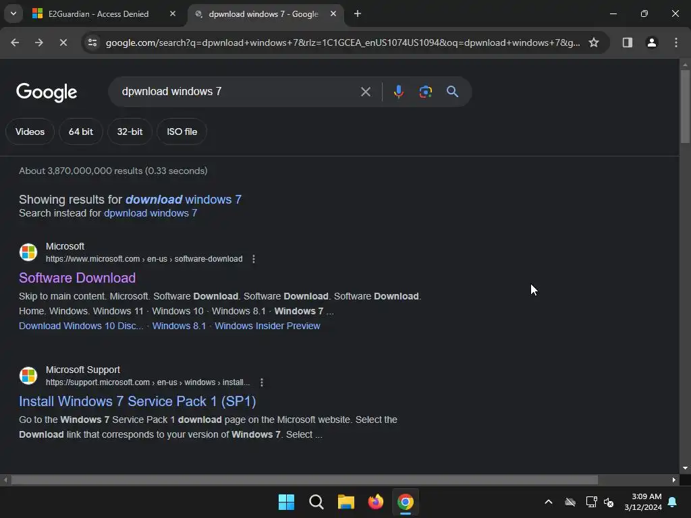Open the Windows Start menu
The height and width of the screenshot is (518, 691).
[286, 502]
